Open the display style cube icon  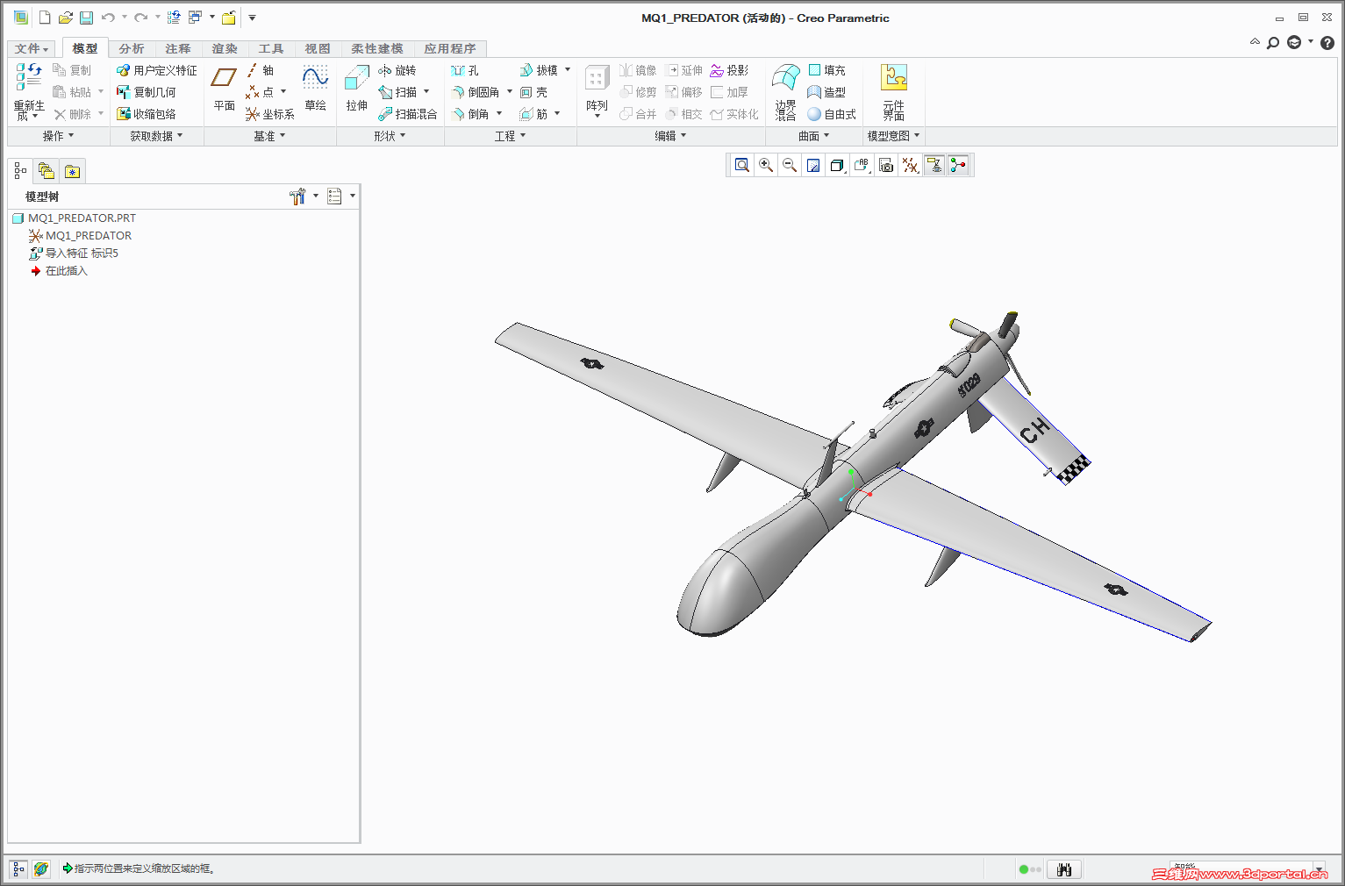pyautogui.click(x=837, y=165)
